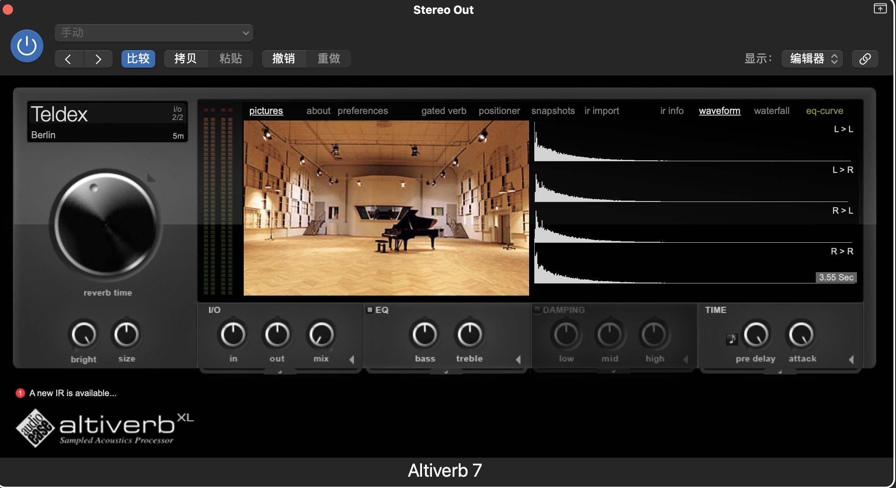Open the snapshots tab
Image resolution: width=896 pixels, height=488 pixels.
(553, 111)
